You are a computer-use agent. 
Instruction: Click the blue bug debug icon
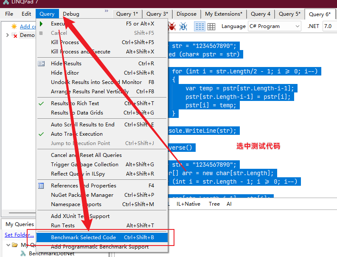183,26
